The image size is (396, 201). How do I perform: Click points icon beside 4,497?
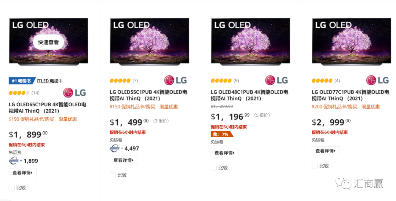coord(115,148)
